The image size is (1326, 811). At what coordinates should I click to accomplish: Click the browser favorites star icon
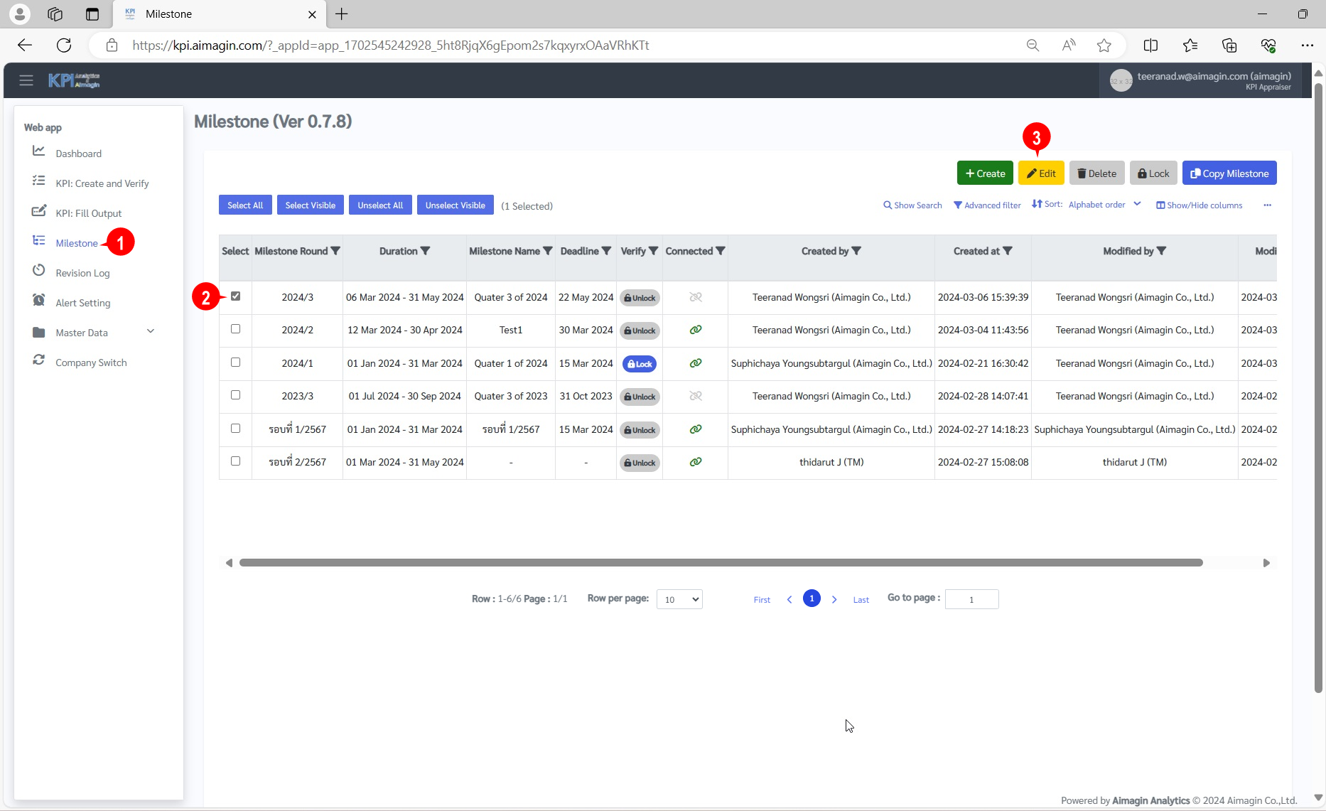[x=1104, y=45]
